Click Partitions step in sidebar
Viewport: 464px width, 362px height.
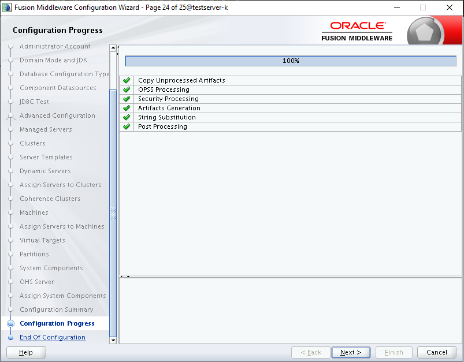34,255
